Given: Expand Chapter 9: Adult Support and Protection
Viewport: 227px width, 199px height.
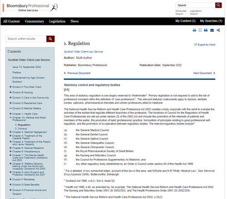Looking at the screenshot, I should point(10,172).
